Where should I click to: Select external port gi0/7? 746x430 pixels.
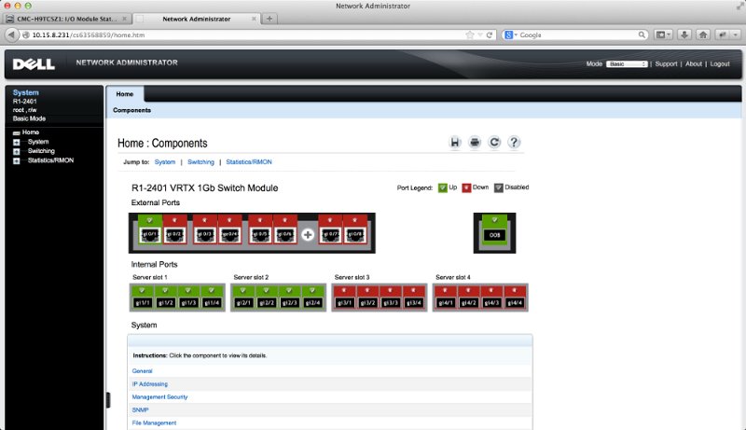330,229
